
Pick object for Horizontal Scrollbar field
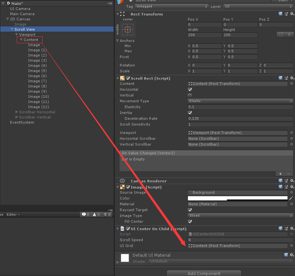[291, 138]
